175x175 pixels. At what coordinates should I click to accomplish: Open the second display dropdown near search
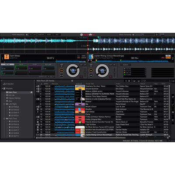click(x=139, y=81)
